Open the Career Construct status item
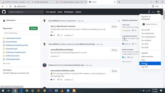This screenshot has width=165, height=93. [x=150, y=24]
